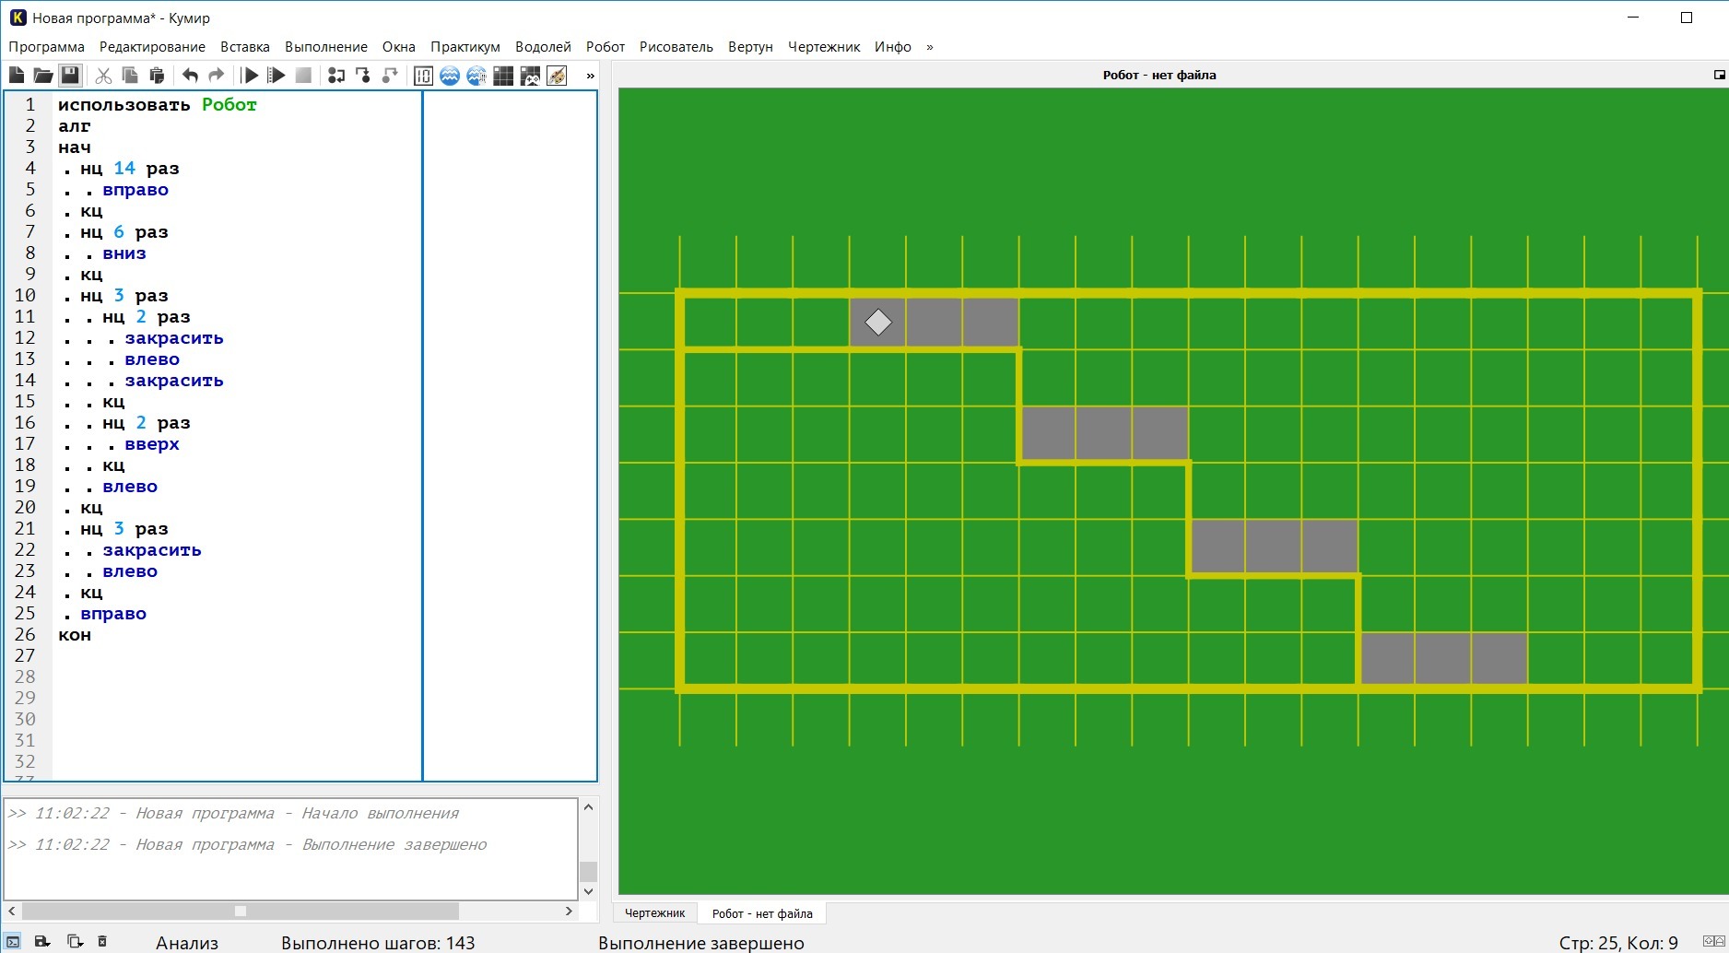Viewport: 1729px width, 953px height.
Task: Open Vodoley window icon
Action: (450, 76)
